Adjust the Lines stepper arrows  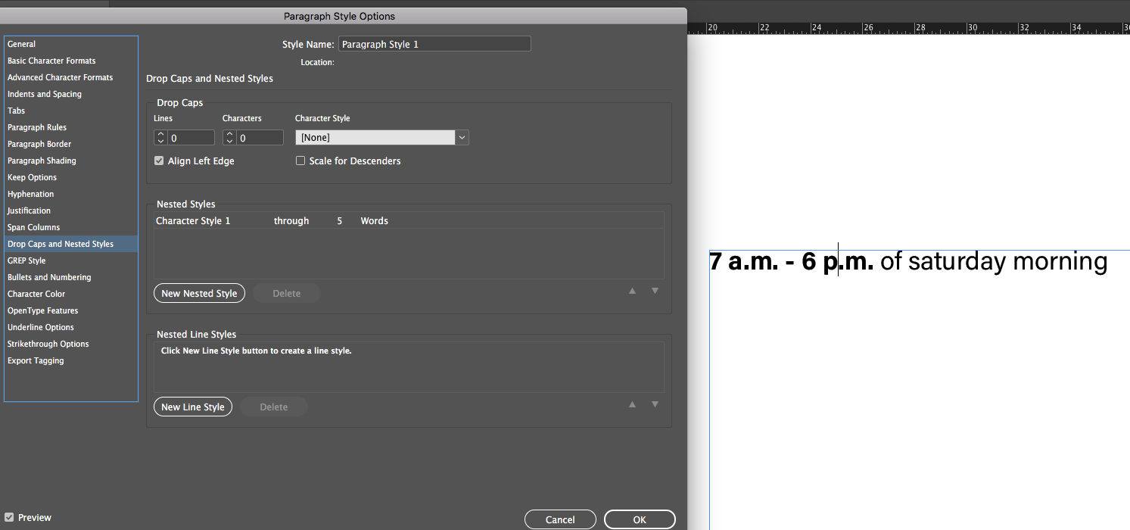pos(160,138)
